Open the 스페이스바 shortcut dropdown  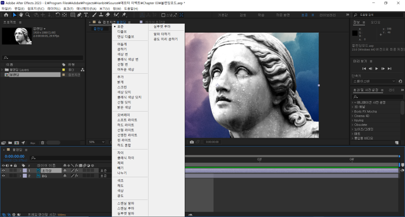coord(374,81)
